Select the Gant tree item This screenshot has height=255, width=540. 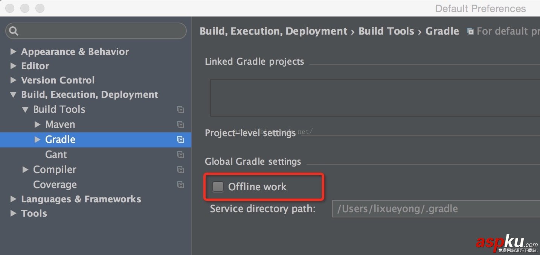coord(56,155)
